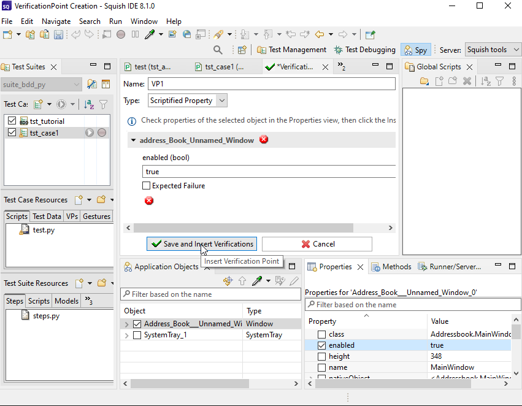The image size is (522, 406).
Task: Check the SystemTray_1 object checkbox
Action: [137, 335]
